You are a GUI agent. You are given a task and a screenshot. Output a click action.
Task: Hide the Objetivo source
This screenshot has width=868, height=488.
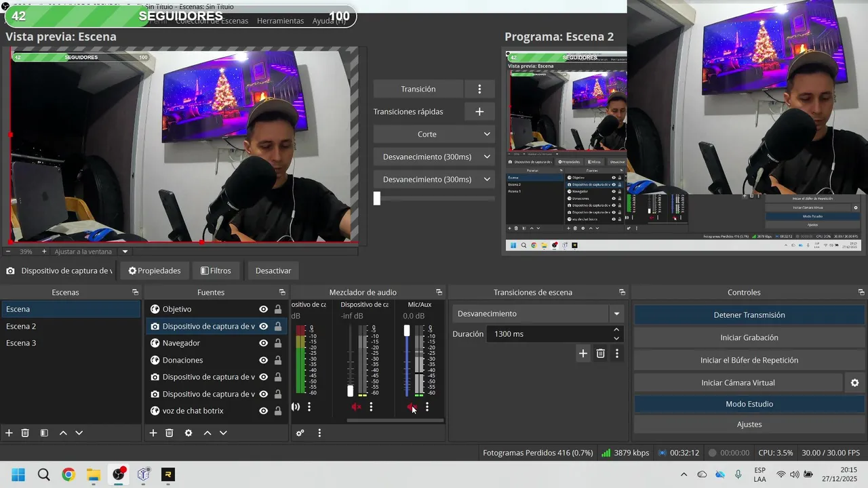263,309
